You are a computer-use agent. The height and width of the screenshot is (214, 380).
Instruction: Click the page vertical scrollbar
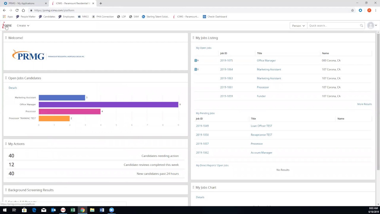tap(378, 101)
